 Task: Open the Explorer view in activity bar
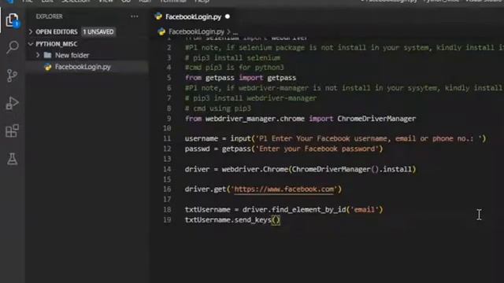13,20
